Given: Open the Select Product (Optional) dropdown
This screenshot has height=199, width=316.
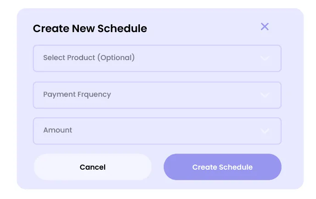Looking at the screenshot, I should [x=157, y=58].
